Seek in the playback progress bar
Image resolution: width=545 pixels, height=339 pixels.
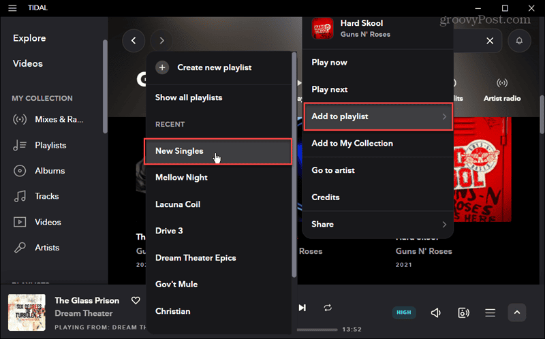coord(317,329)
